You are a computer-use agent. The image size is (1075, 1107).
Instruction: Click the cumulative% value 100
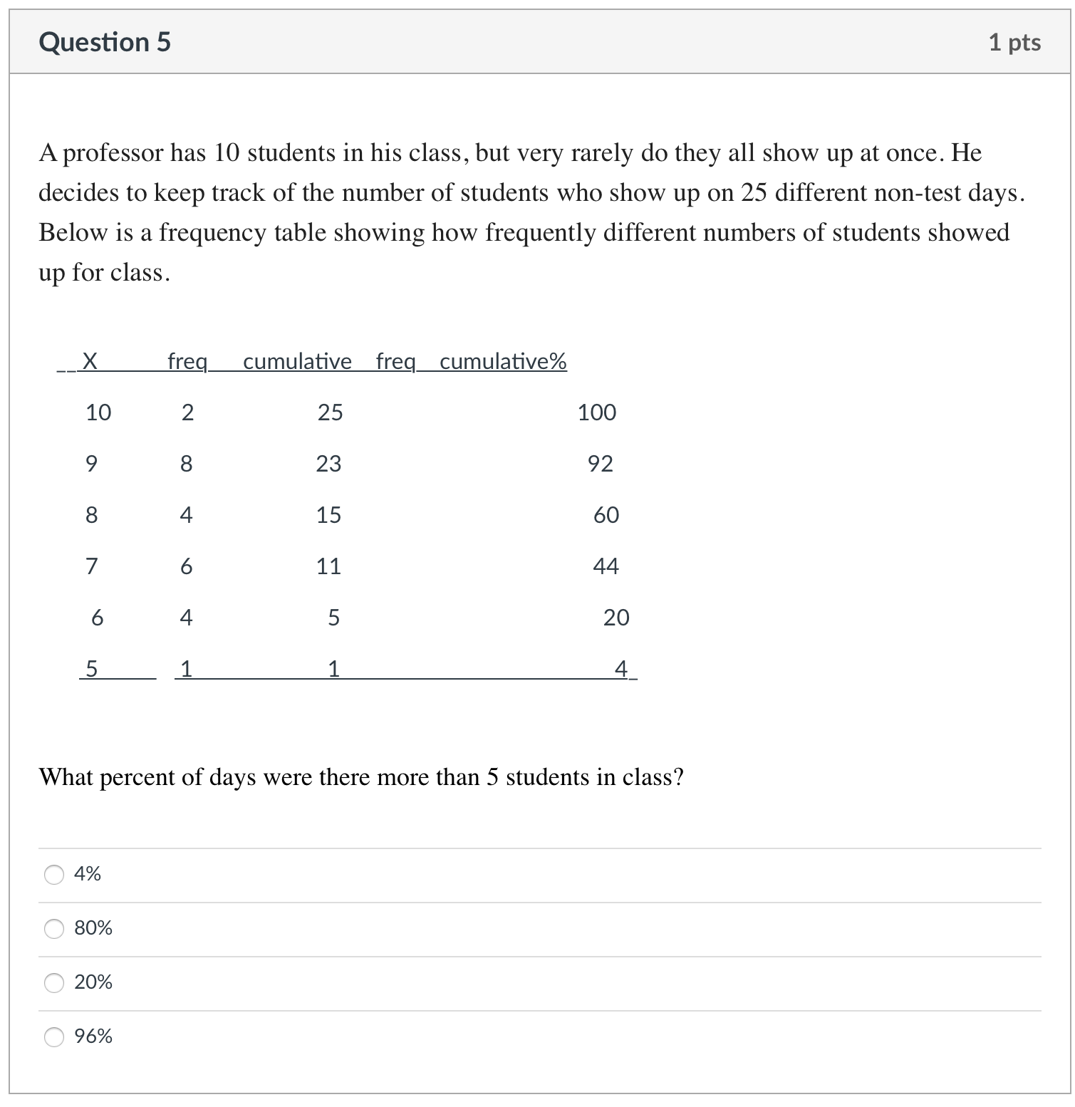[596, 412]
